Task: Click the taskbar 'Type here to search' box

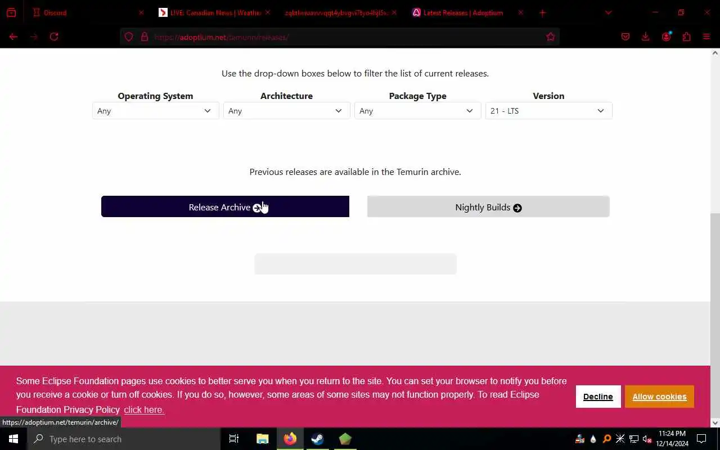Action: (x=124, y=439)
